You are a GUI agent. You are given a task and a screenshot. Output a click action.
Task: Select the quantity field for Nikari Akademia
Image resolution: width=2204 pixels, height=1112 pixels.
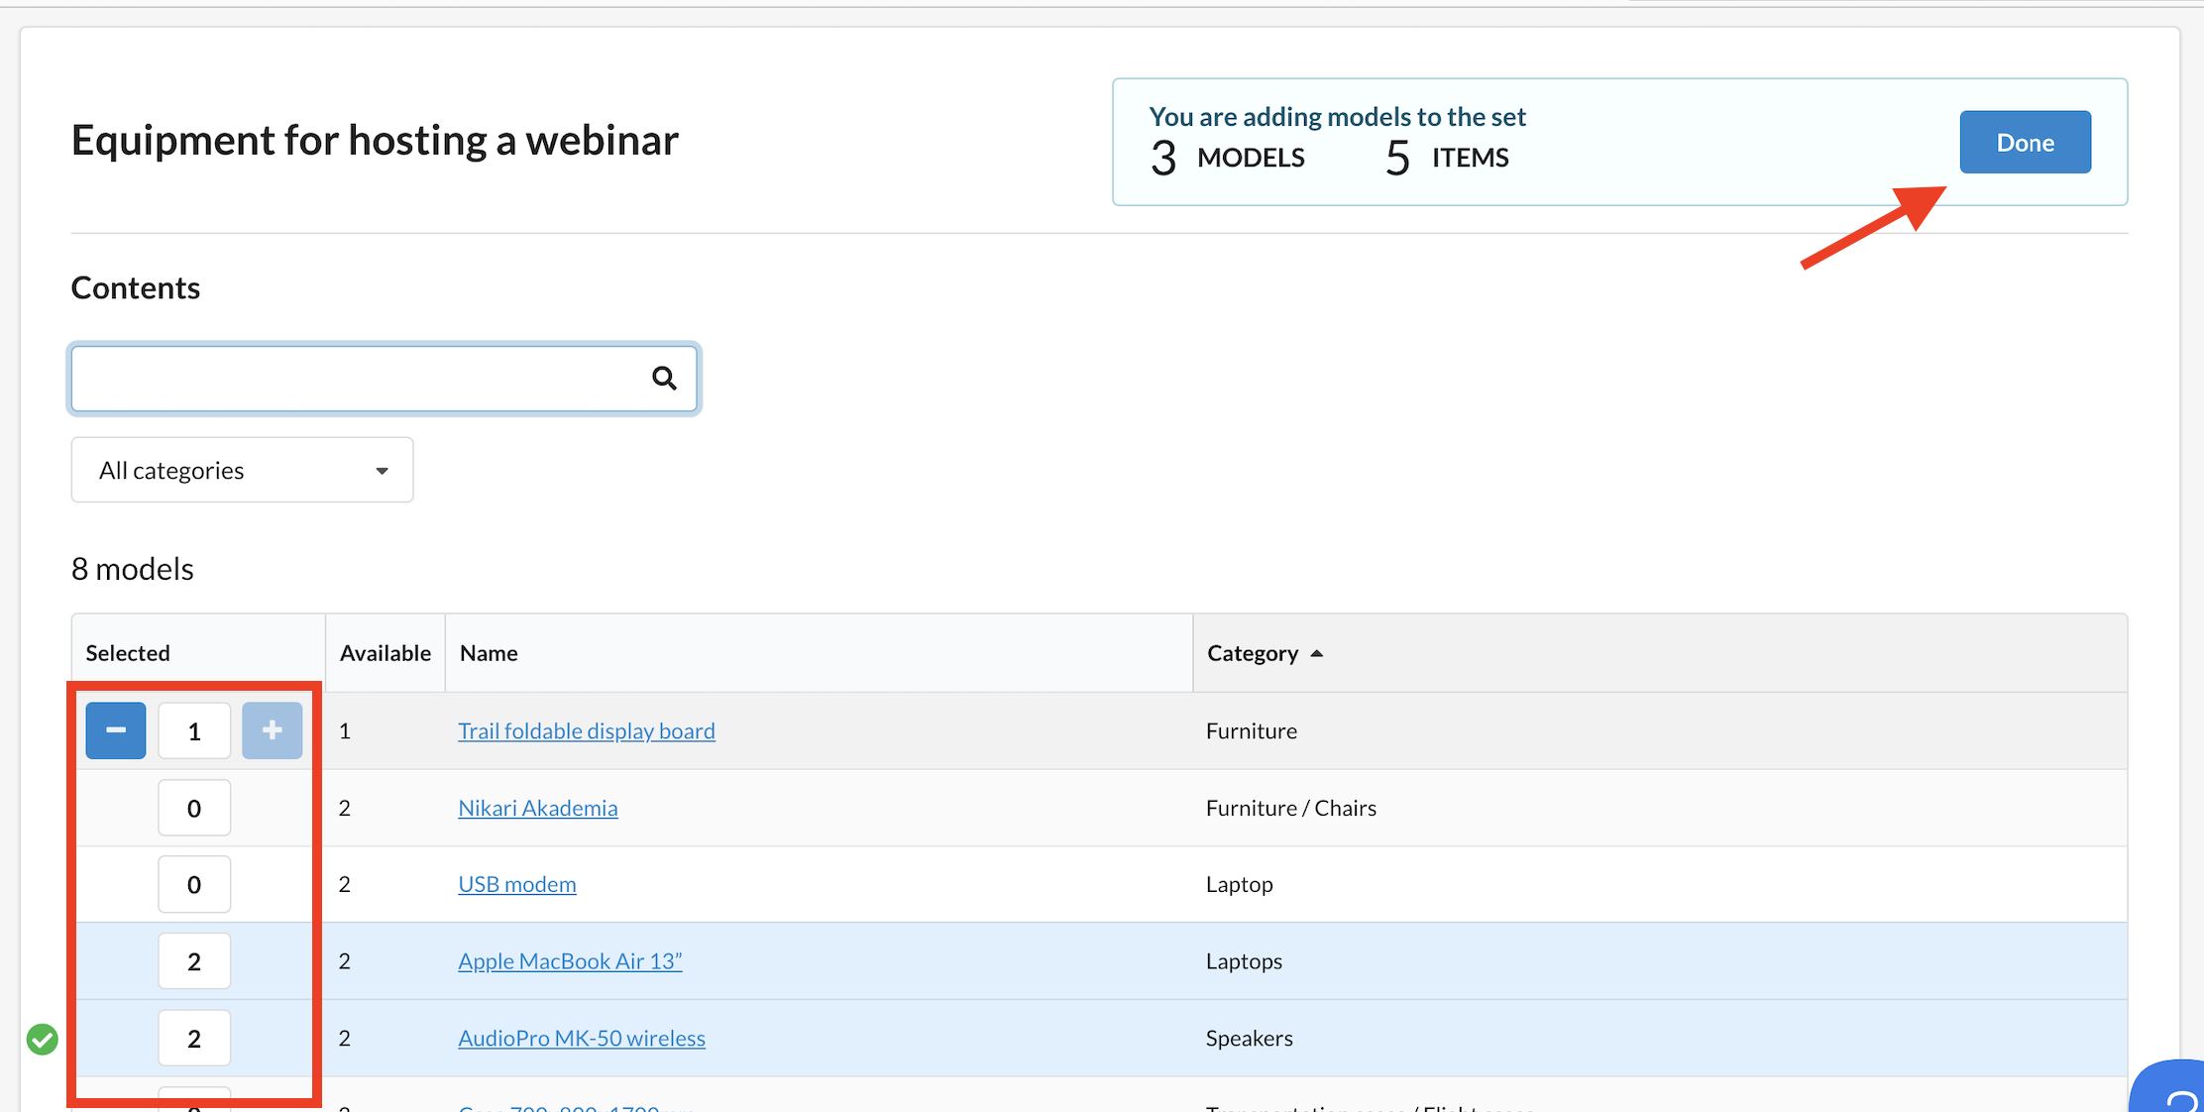[x=194, y=808]
